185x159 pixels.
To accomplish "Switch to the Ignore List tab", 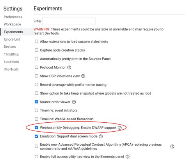I will point(12,39).
